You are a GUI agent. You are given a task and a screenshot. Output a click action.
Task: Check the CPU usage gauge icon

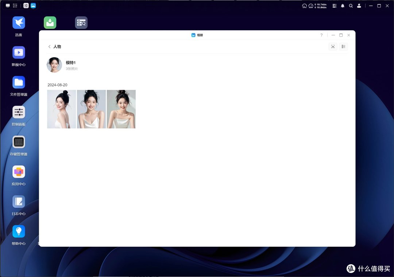pyautogui.click(x=304, y=6)
